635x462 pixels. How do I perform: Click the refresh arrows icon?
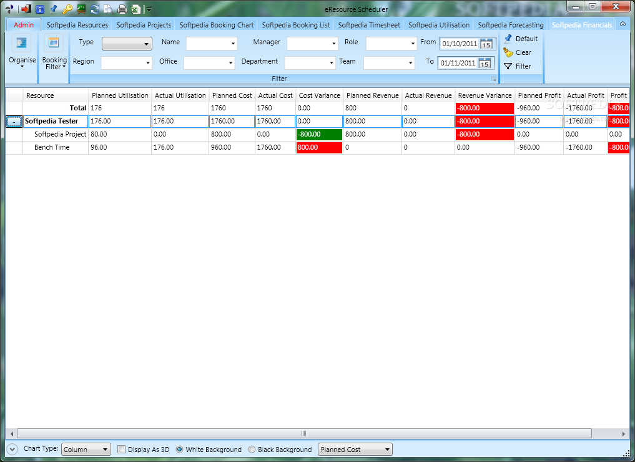click(x=95, y=9)
